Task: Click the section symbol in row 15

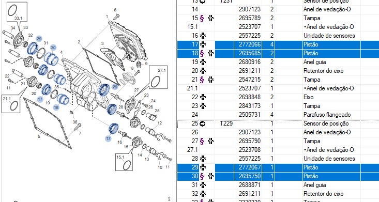Action: [x=202, y=18]
